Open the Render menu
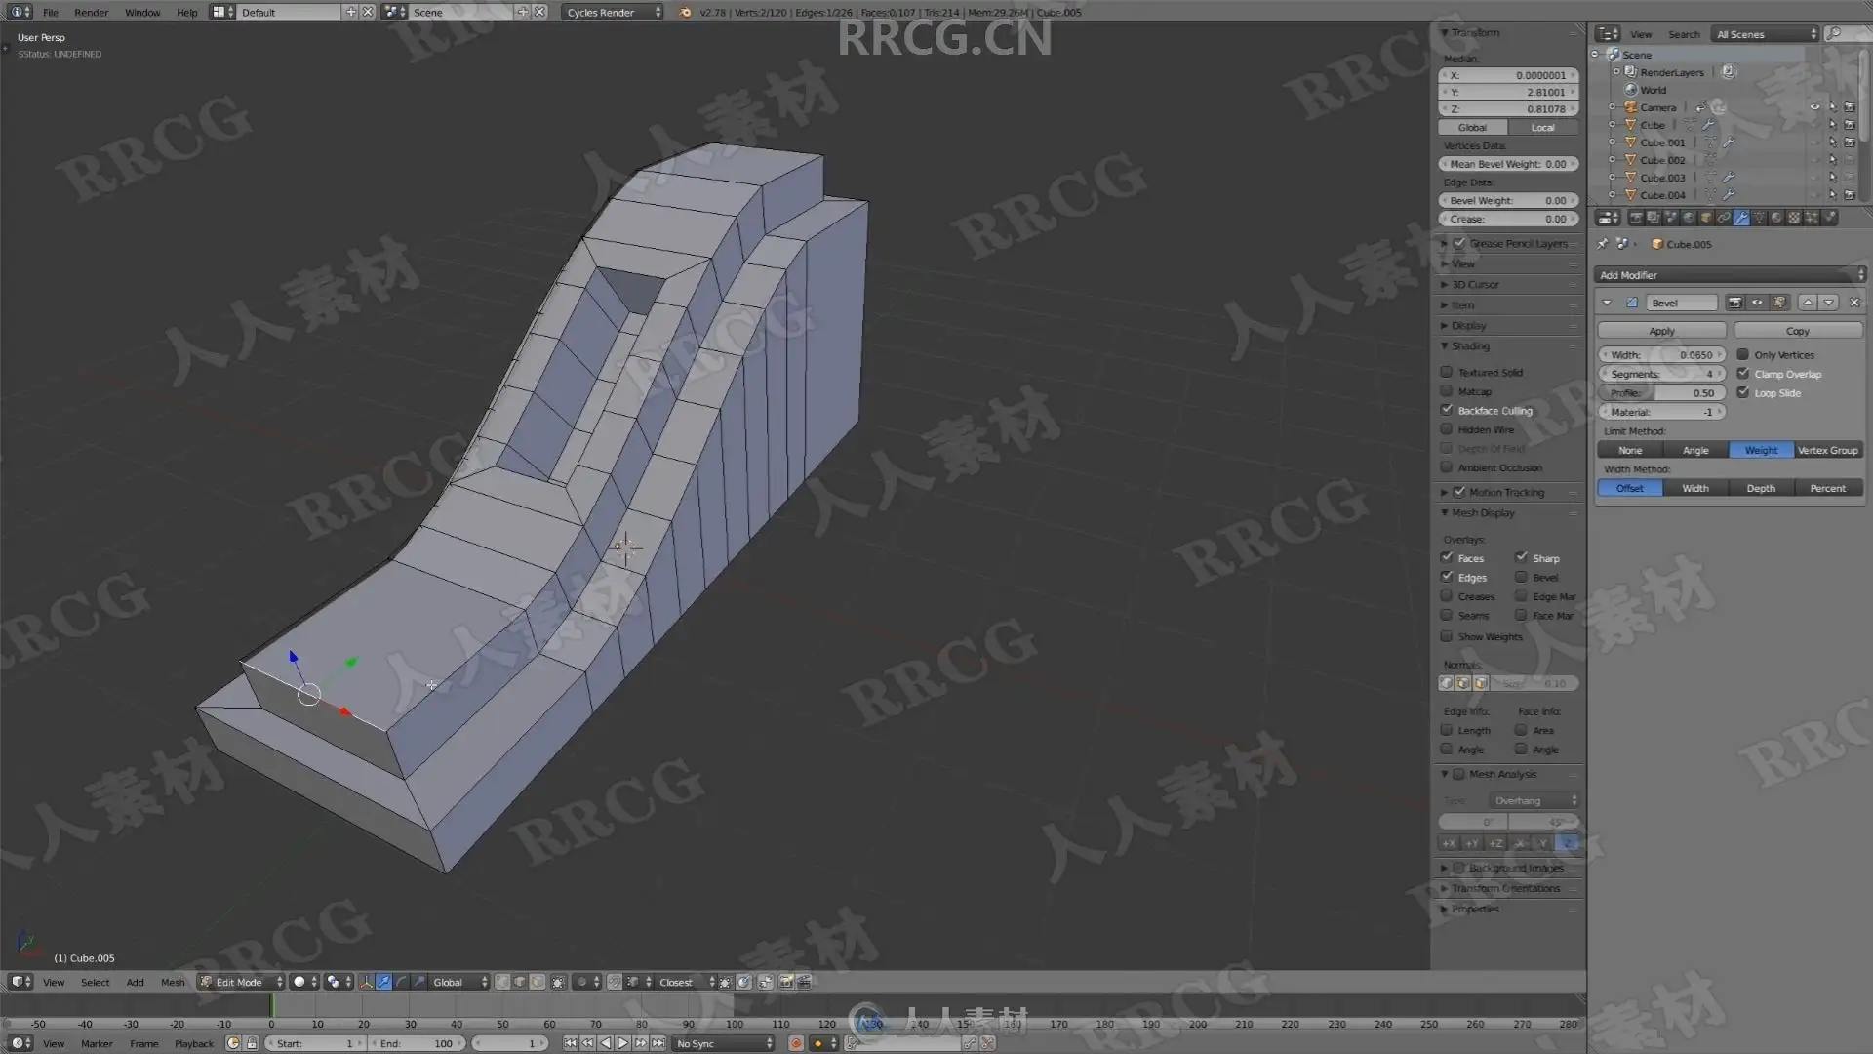The width and height of the screenshot is (1873, 1054). pos(91,12)
